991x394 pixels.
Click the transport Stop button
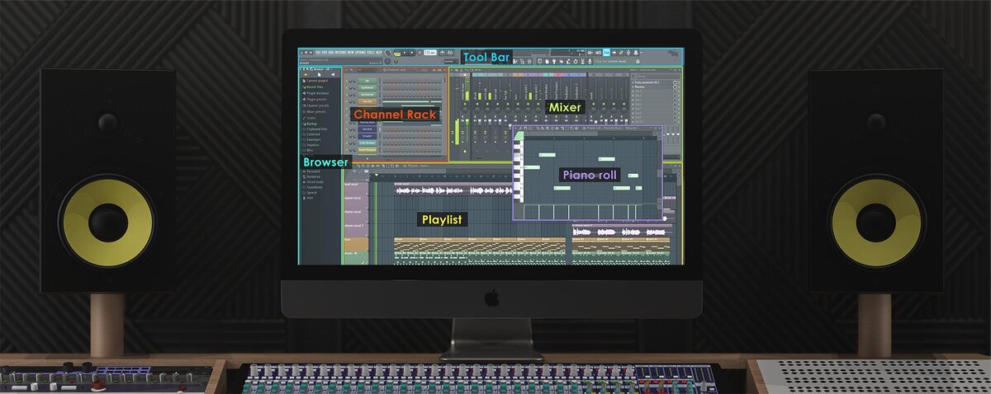(x=412, y=53)
